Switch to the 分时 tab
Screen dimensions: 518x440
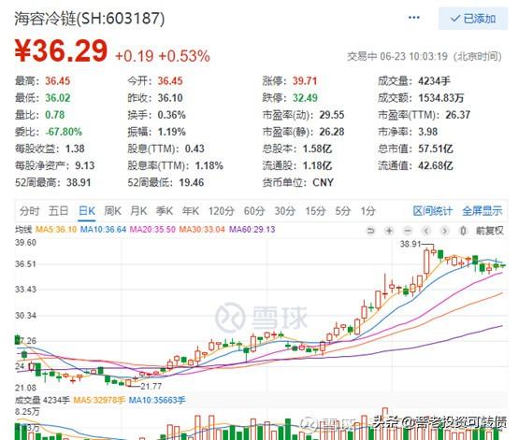coord(30,210)
